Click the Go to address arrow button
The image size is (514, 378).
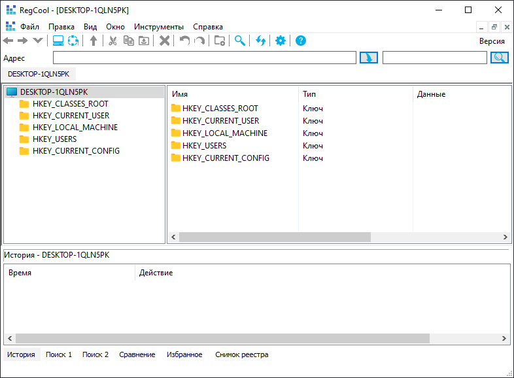369,58
